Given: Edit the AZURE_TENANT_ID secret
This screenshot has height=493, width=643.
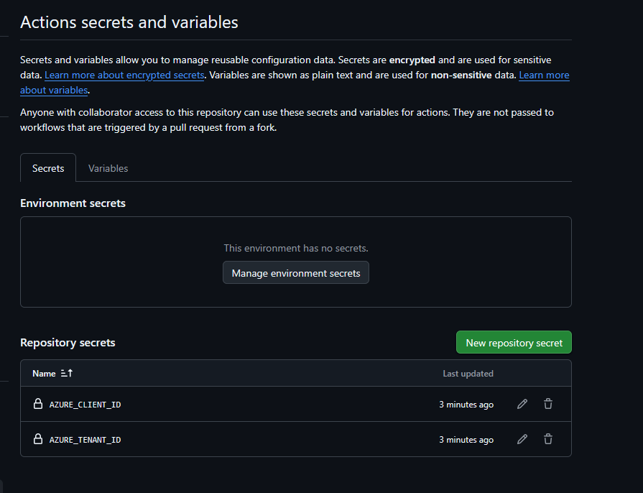Looking at the screenshot, I should (x=522, y=439).
